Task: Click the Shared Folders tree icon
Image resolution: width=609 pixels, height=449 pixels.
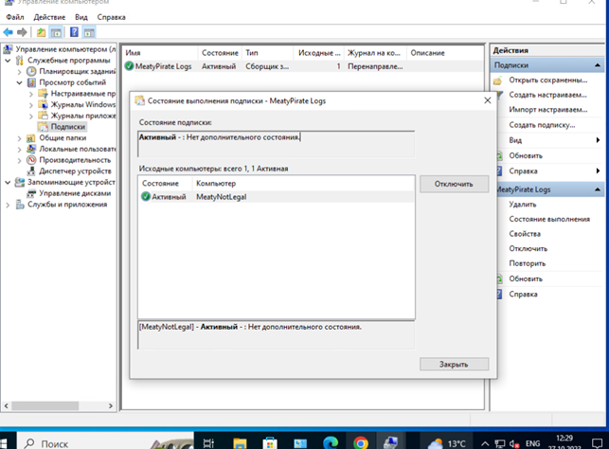Action: [30, 138]
